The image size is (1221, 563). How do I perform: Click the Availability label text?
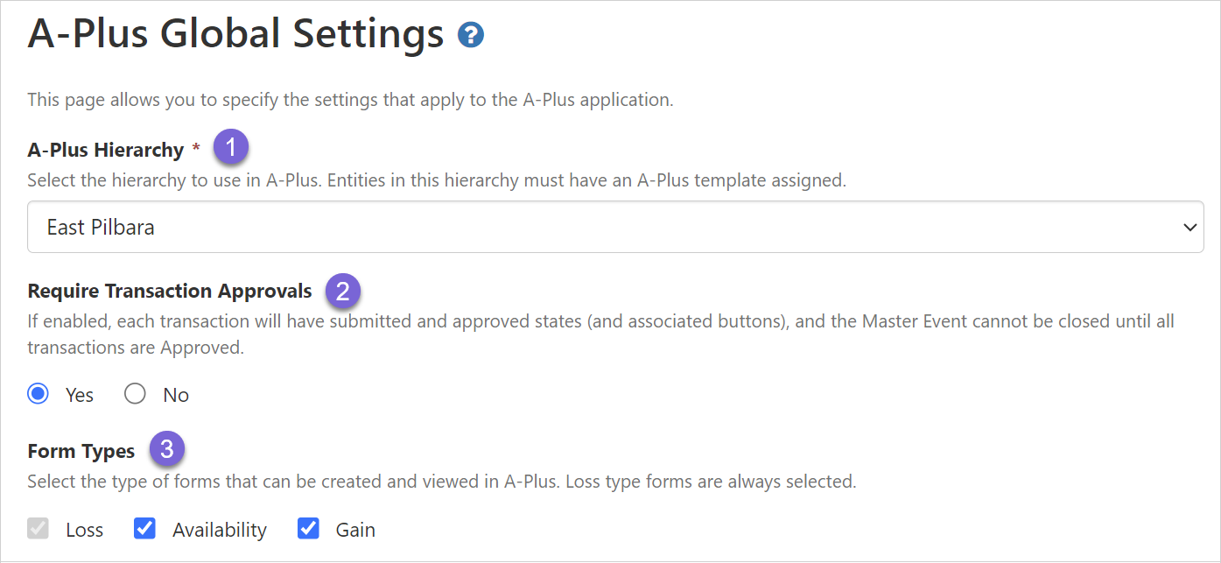click(x=220, y=530)
